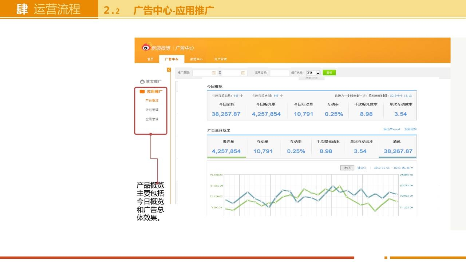Select 计划管理 in the sidebar
The height and width of the screenshot is (262, 466).
coord(152,110)
